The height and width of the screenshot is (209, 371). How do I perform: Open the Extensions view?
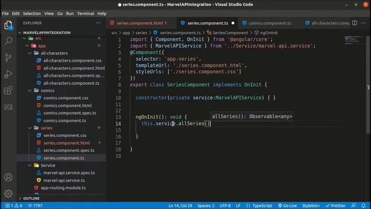click(x=8, y=91)
